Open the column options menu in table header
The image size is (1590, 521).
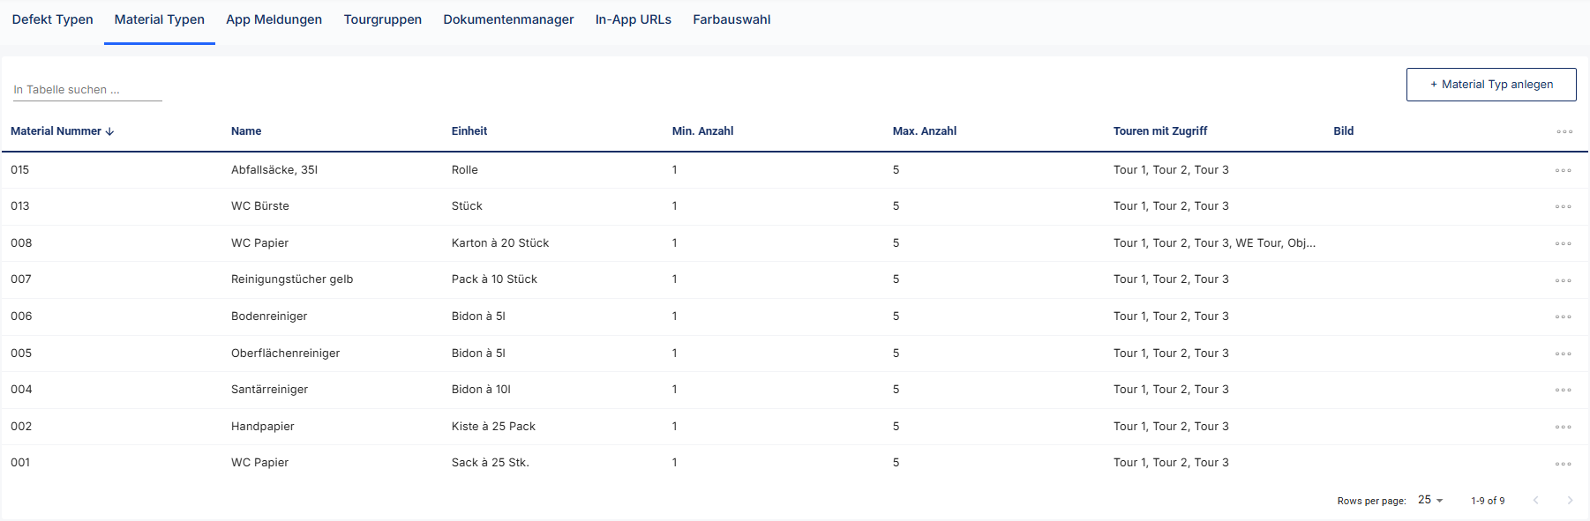click(x=1564, y=131)
